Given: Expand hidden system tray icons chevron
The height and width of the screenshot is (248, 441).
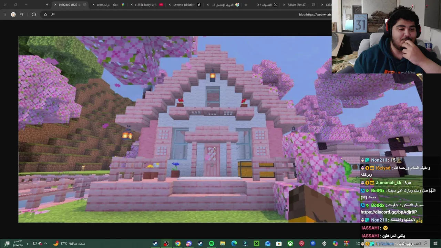Looking at the screenshot, I should tap(45, 244).
